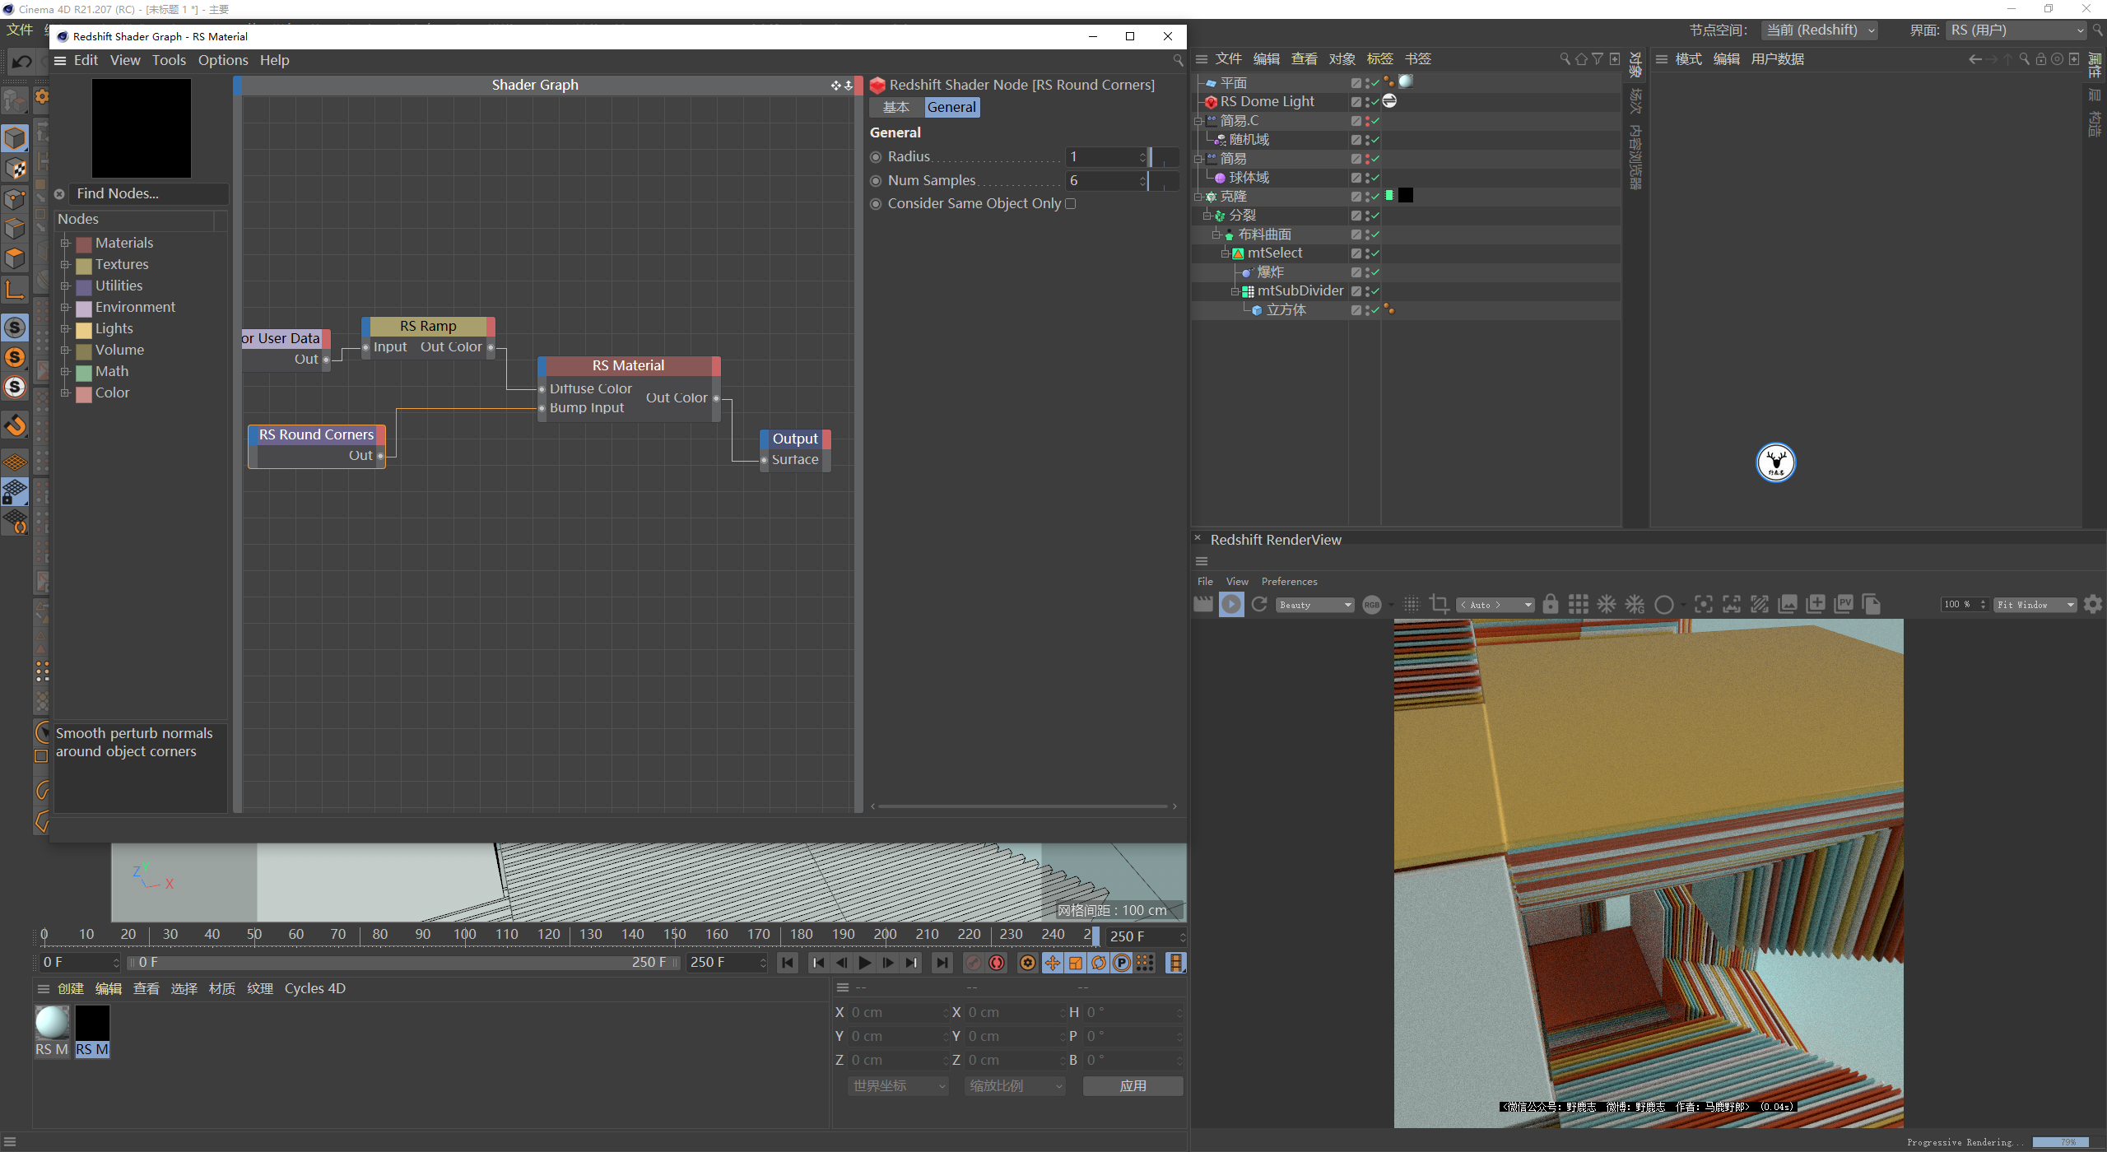Image resolution: width=2107 pixels, height=1152 pixels.
Task: Start IPR render in Redshift RenderView
Action: (1231, 605)
